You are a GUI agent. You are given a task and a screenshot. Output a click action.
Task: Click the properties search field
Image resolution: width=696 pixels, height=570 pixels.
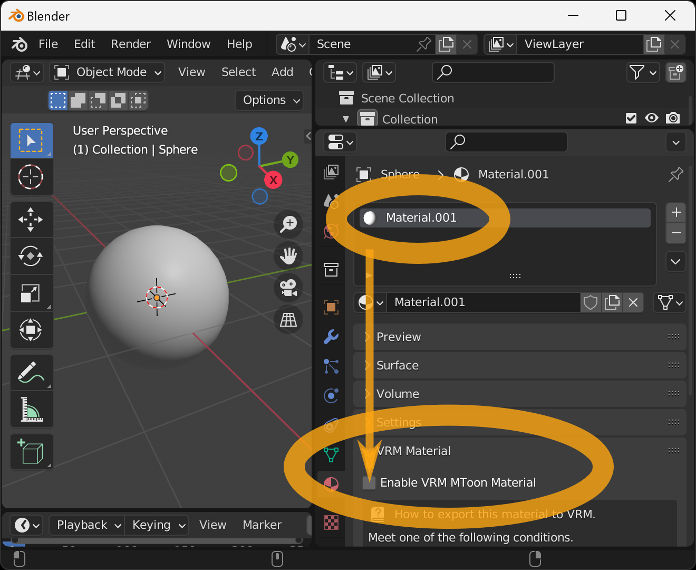coord(506,142)
